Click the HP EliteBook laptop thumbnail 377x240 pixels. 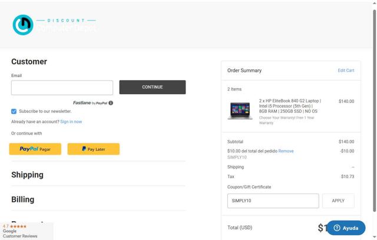point(240,111)
